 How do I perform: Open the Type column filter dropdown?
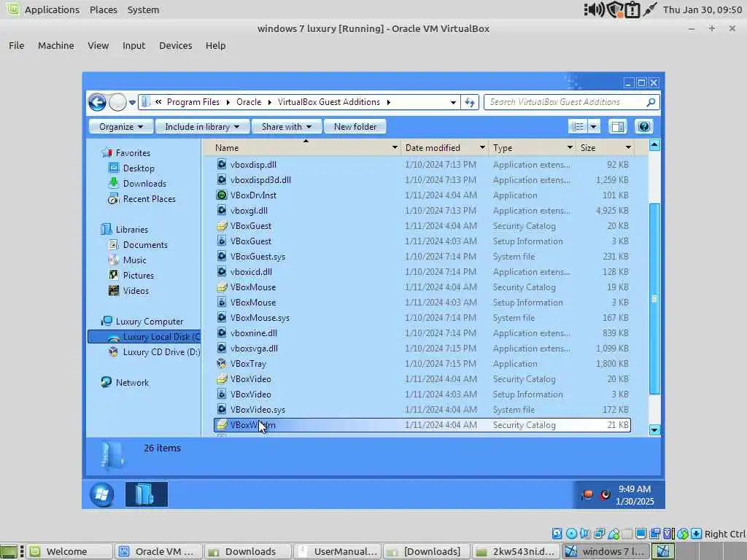point(570,148)
